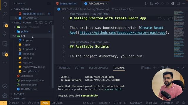Click the editor minimap
Image resolution: width=188 pixels, height=105 pixels.
179,34
